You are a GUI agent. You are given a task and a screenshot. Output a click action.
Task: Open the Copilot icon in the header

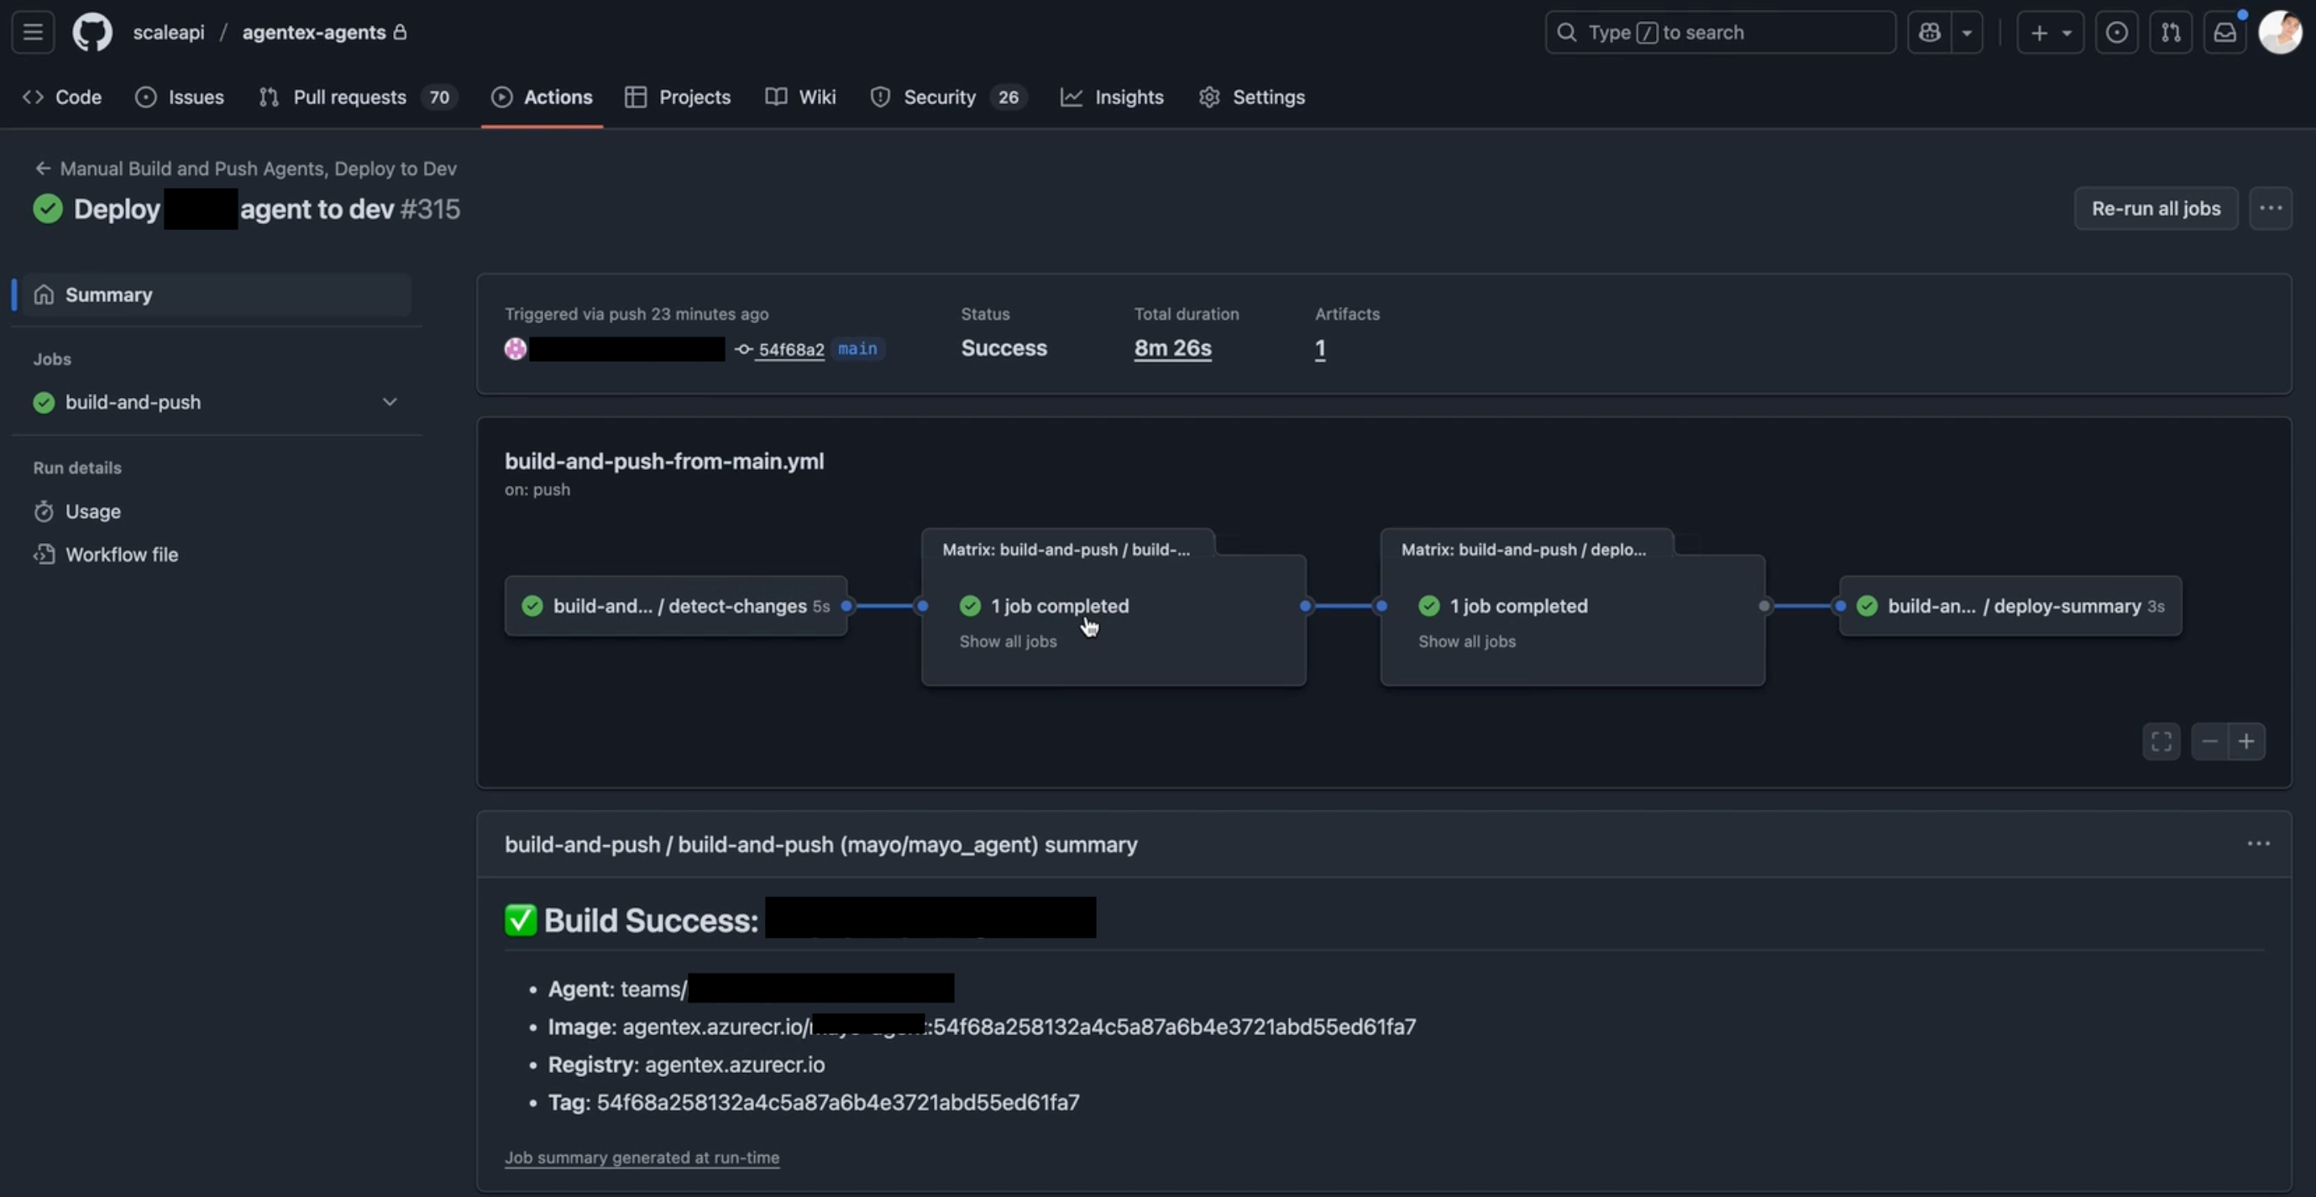pos(1931,33)
